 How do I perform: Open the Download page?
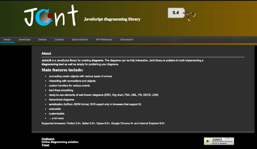pyautogui.click(x=24, y=39)
